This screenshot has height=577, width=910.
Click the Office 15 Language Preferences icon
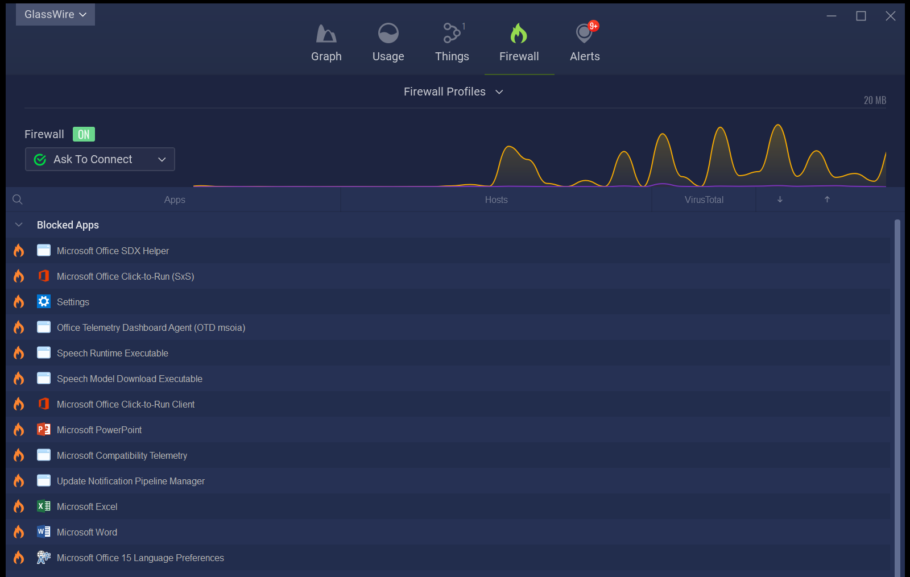(44, 557)
